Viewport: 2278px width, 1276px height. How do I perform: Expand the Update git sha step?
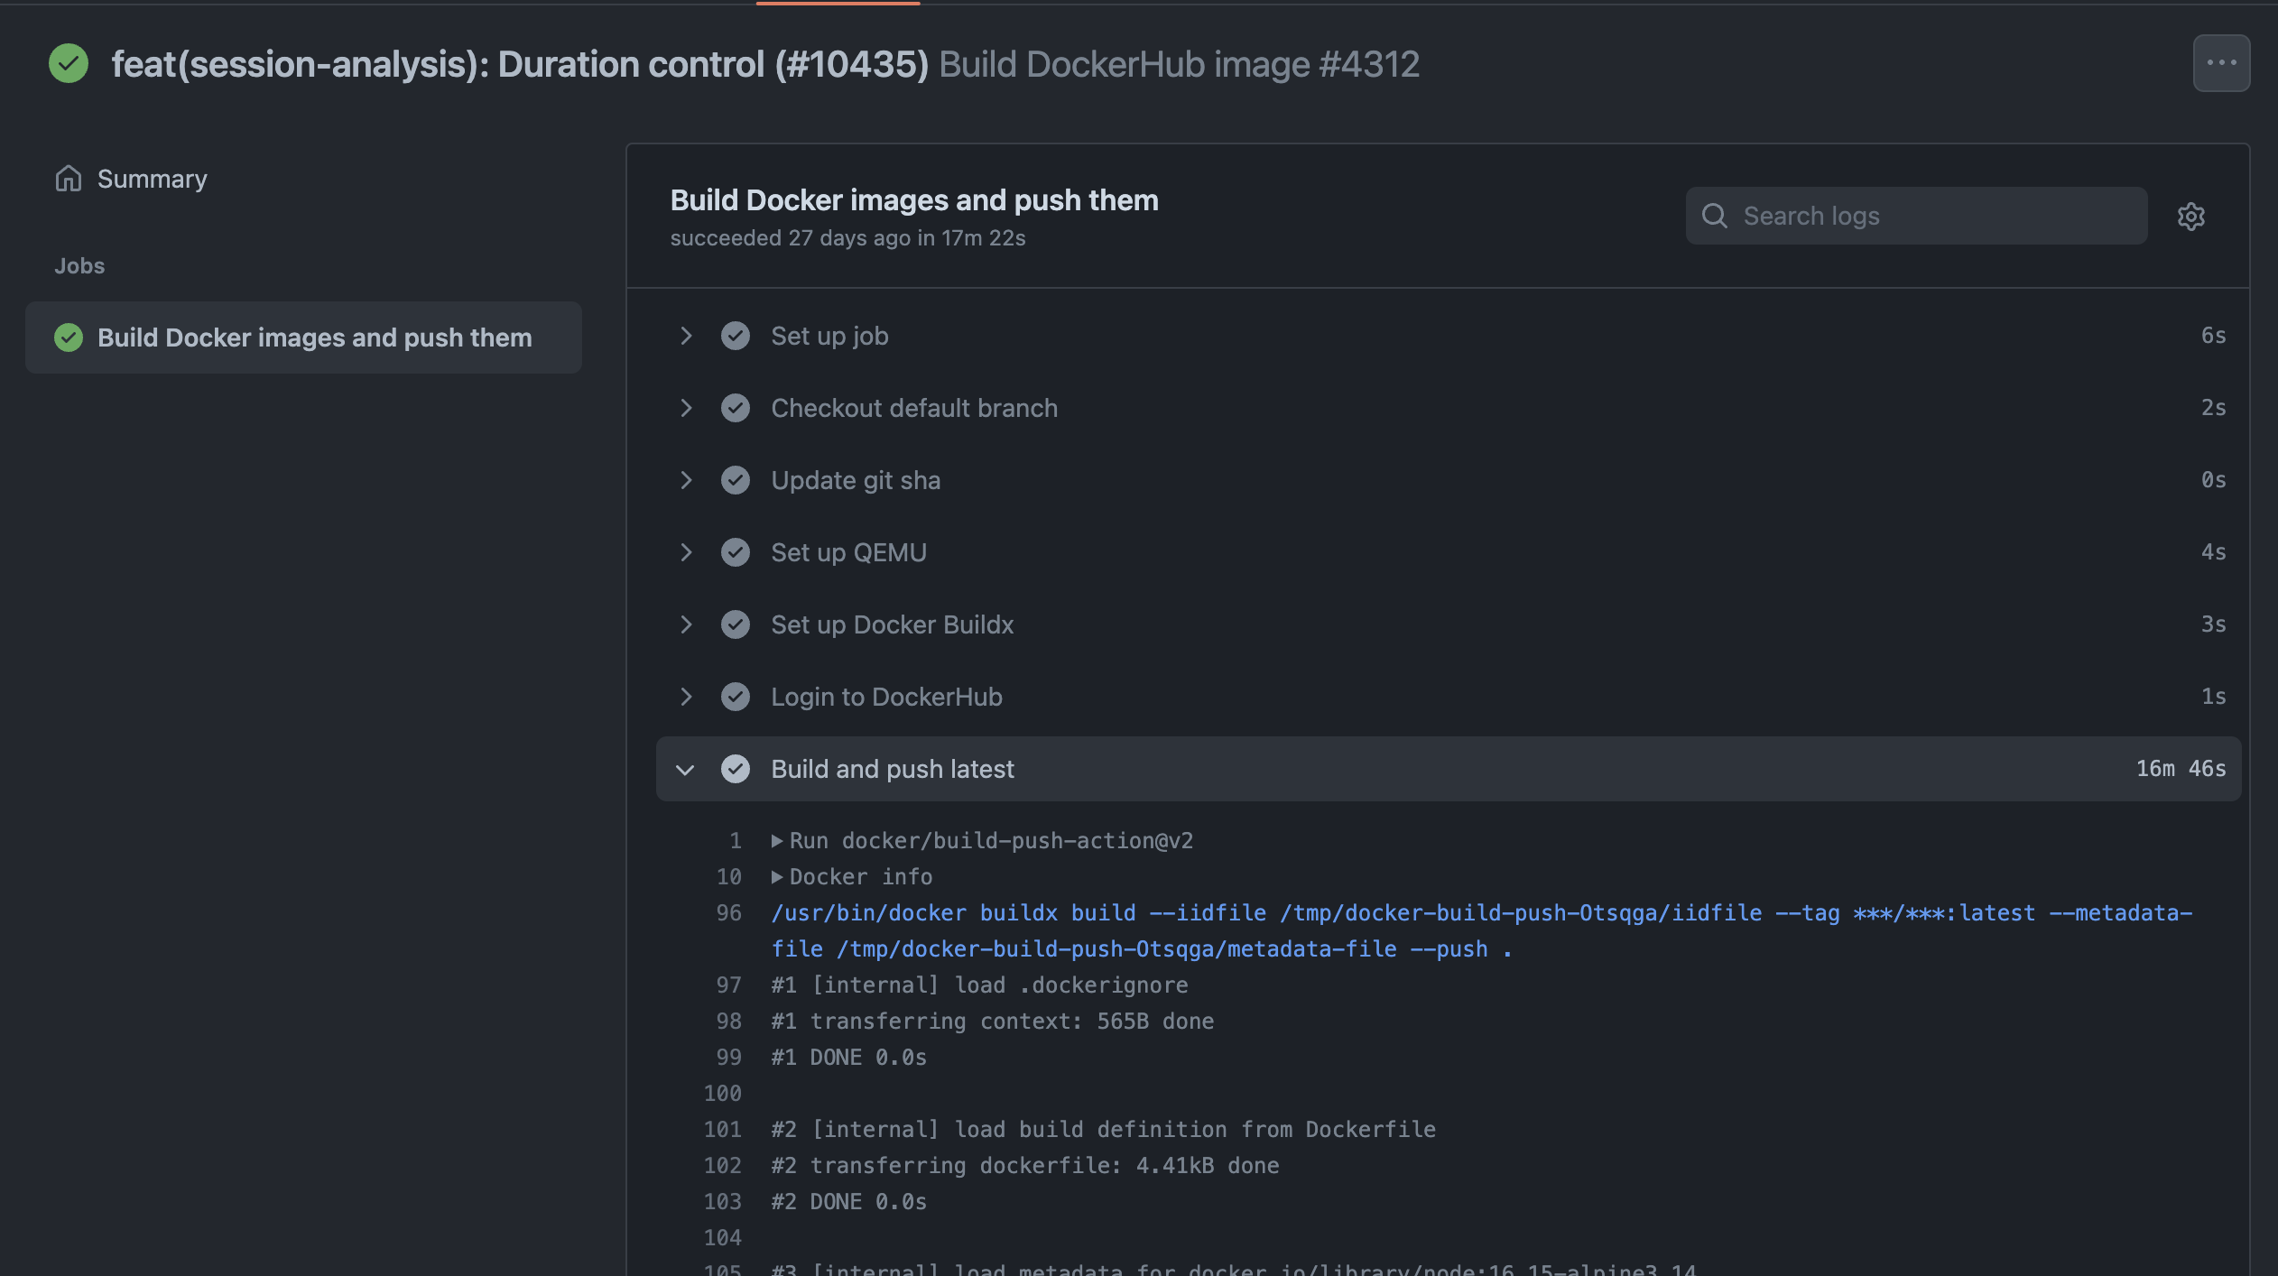(x=687, y=479)
